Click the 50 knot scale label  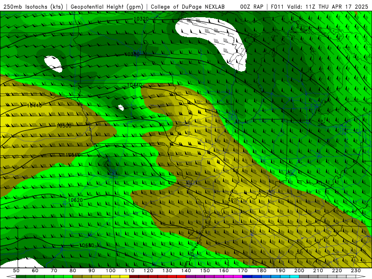tap(16, 271)
